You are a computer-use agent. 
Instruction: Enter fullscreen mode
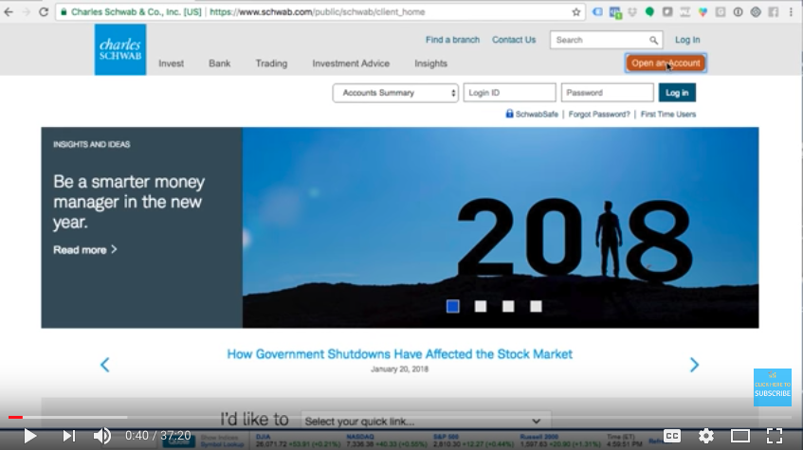pos(775,436)
